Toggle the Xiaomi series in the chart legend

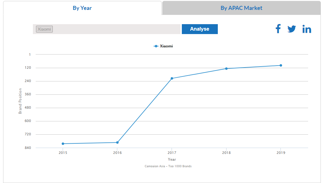164,46
